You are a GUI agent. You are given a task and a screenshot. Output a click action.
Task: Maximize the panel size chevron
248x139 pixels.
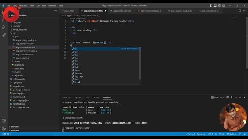(240, 97)
